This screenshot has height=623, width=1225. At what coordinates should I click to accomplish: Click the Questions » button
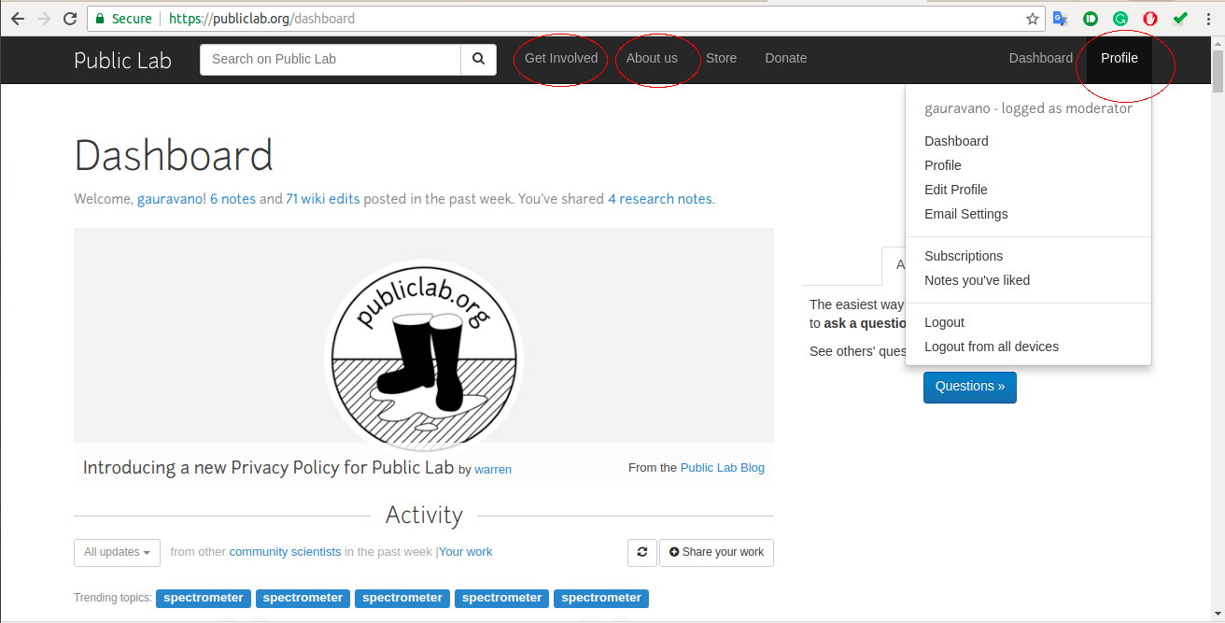[x=970, y=387]
